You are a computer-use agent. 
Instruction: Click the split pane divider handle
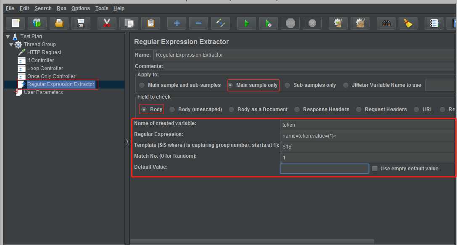point(127,142)
